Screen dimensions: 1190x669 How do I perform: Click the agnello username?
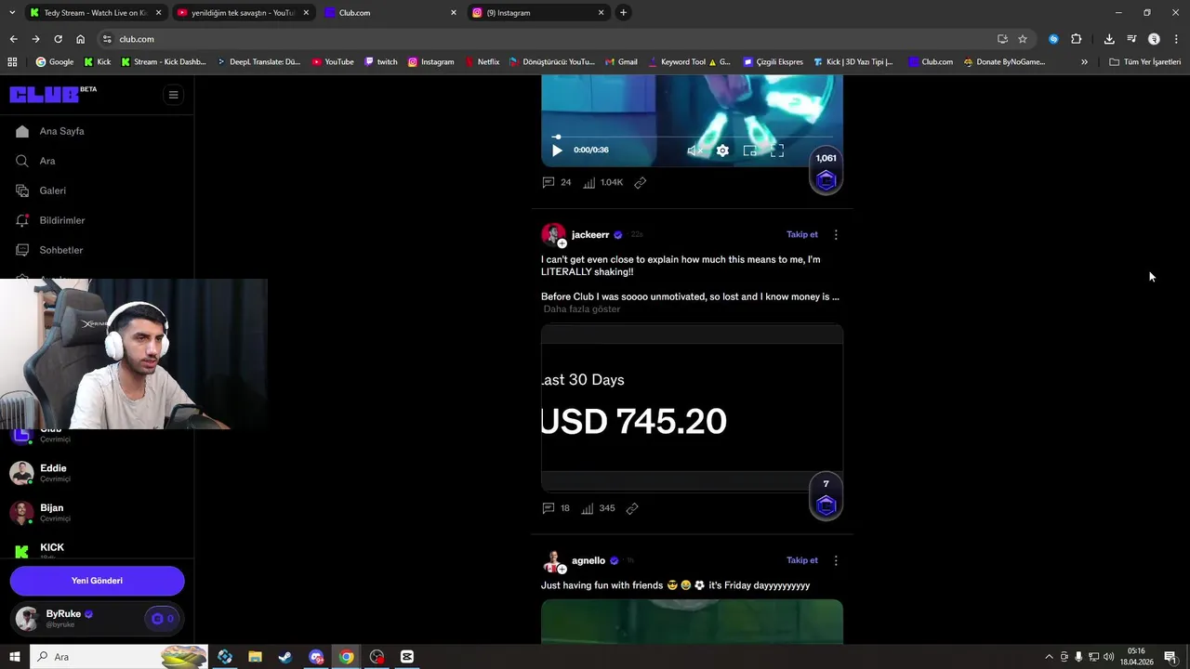click(x=588, y=561)
